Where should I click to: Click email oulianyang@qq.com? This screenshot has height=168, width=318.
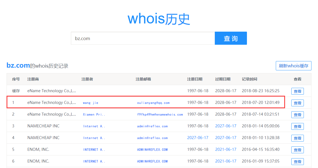click(153, 103)
